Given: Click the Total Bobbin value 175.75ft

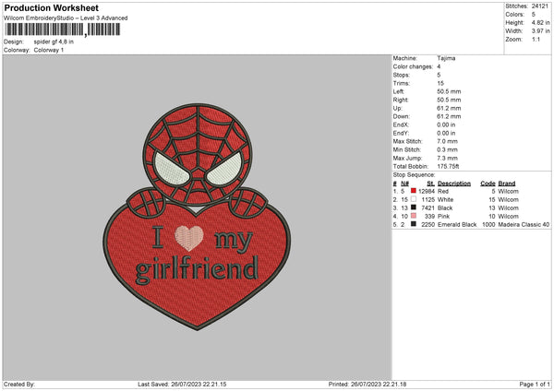Looking at the screenshot, I should click(x=448, y=166).
